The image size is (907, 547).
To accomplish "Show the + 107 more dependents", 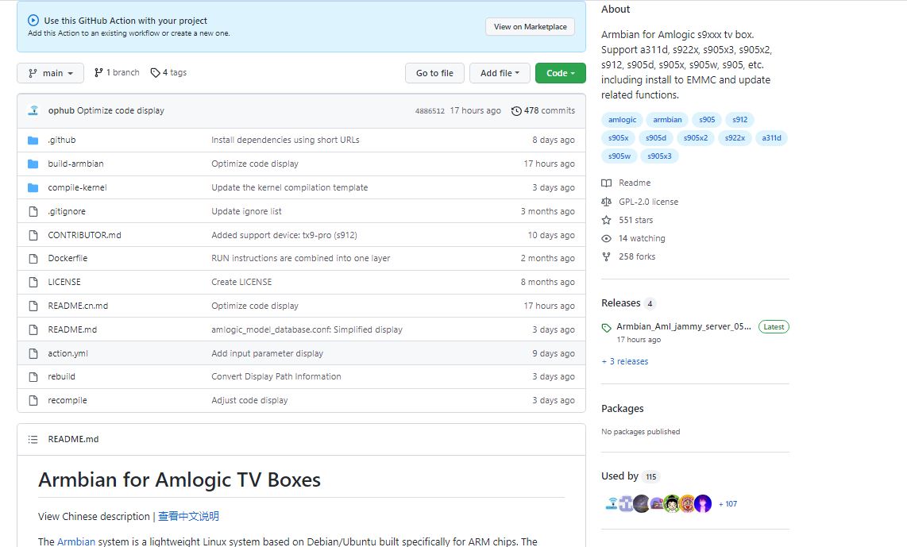I will click(728, 504).
